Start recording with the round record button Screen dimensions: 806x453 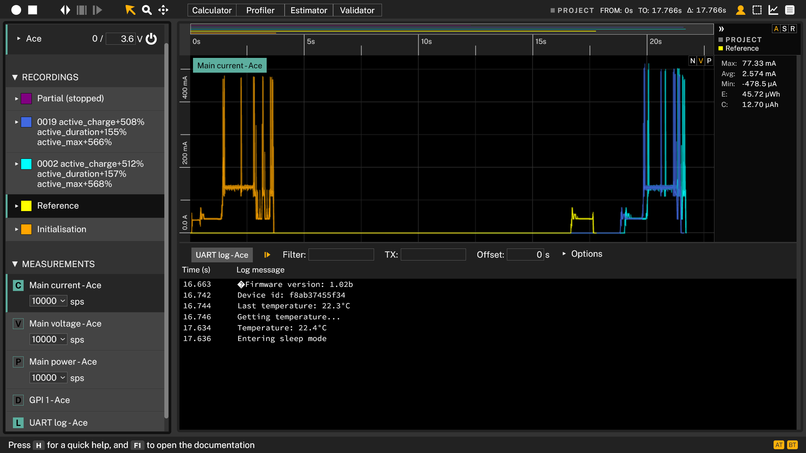[16, 10]
